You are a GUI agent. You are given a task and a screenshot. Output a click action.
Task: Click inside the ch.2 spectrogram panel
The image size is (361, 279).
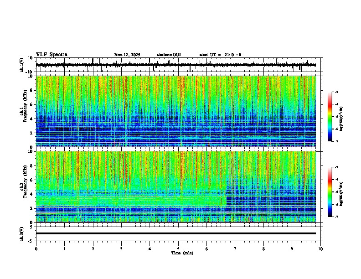pyautogui.click(x=176, y=187)
